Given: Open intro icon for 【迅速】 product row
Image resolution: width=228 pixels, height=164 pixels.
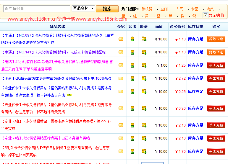Looking at the screenshot, I should [121, 78].
